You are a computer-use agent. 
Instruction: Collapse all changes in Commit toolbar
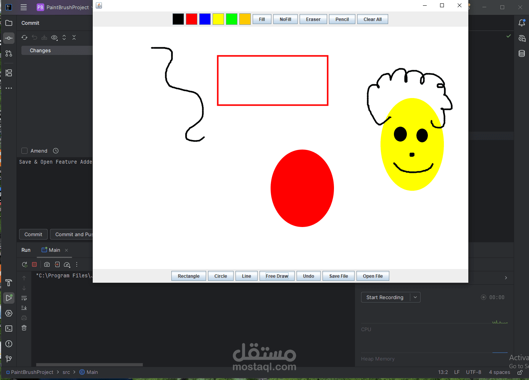coord(74,37)
